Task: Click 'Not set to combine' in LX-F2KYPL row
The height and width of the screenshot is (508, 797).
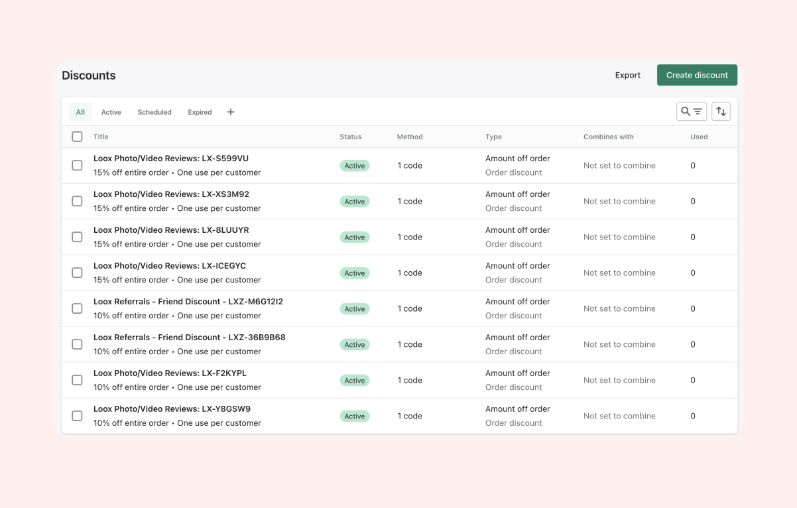Action: 619,380
